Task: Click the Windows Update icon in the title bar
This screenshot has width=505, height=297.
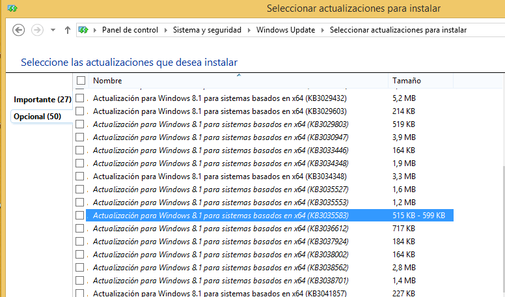Action: (12, 8)
